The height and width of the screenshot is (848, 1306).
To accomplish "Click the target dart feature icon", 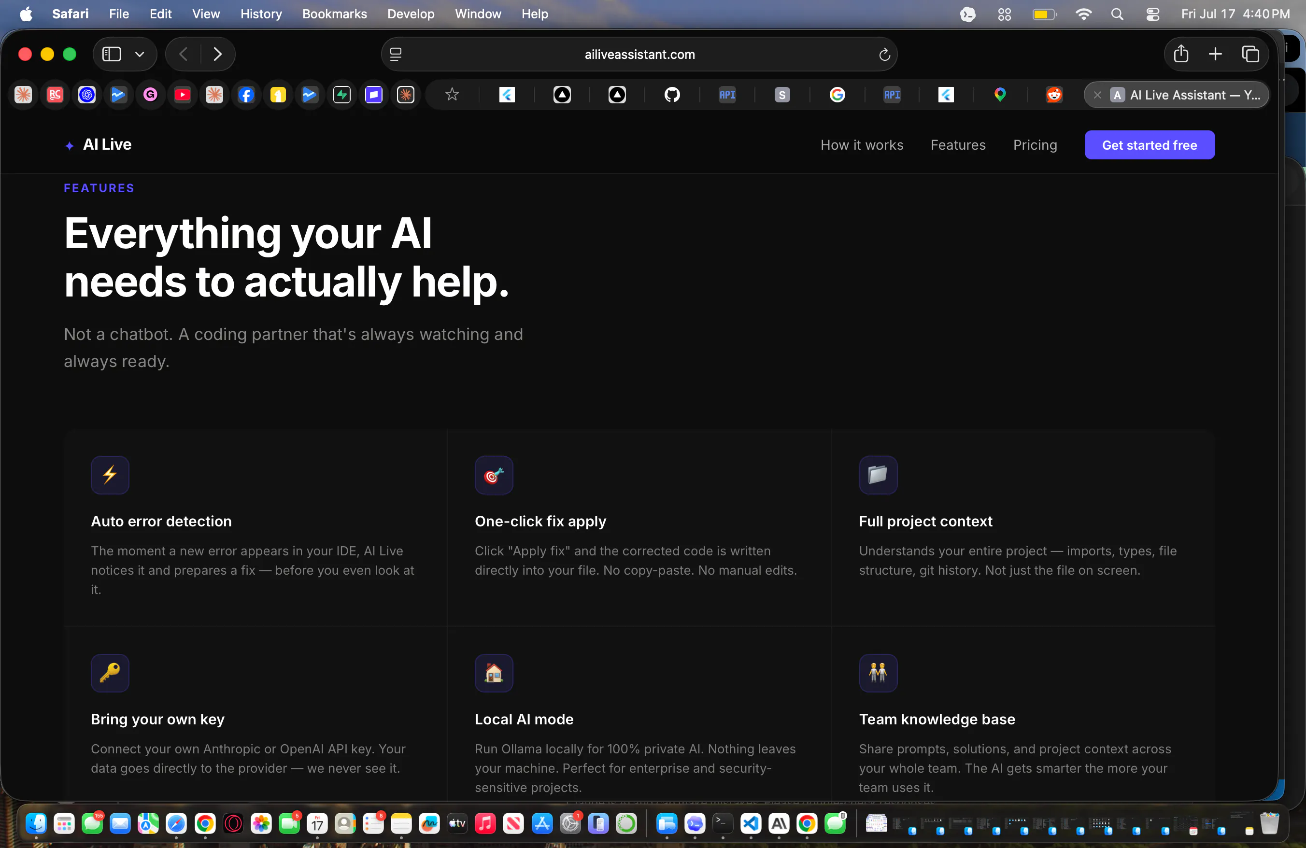I will [494, 475].
